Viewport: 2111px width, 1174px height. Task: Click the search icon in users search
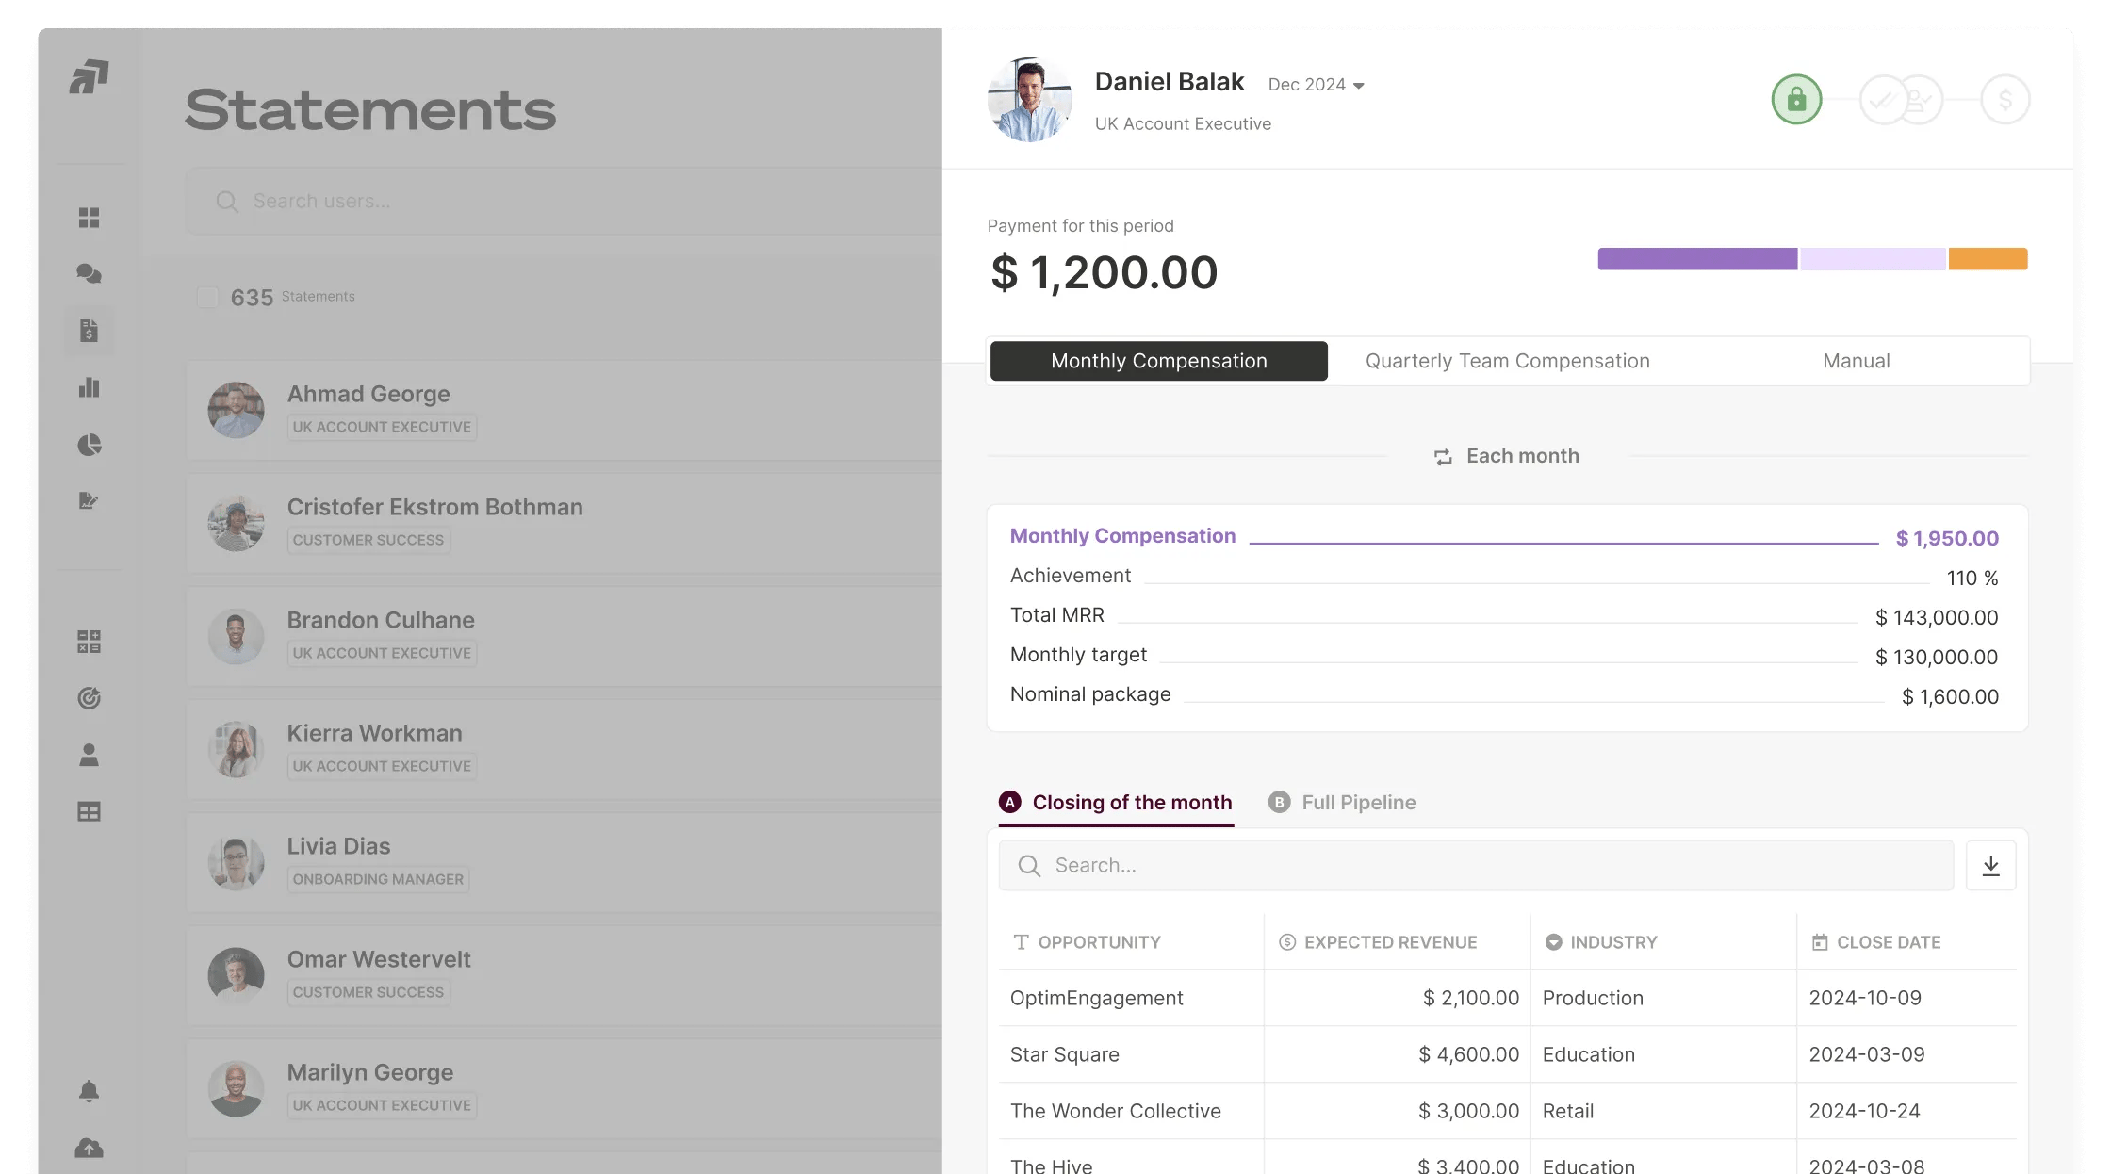click(x=227, y=201)
